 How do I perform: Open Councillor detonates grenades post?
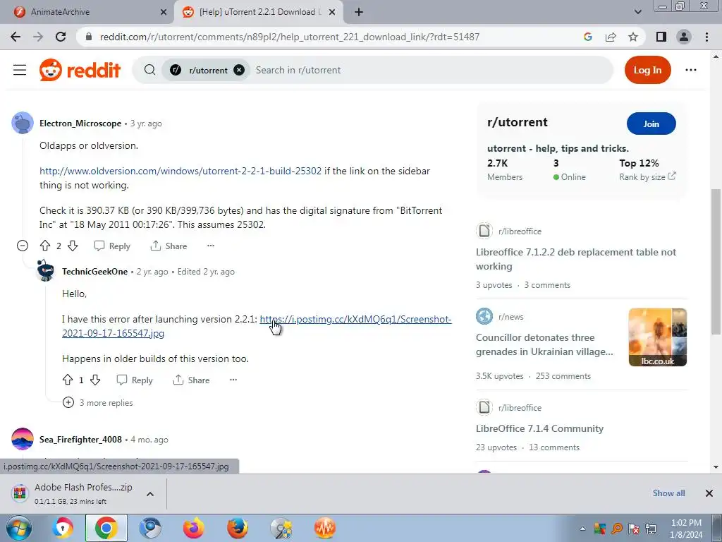544,344
